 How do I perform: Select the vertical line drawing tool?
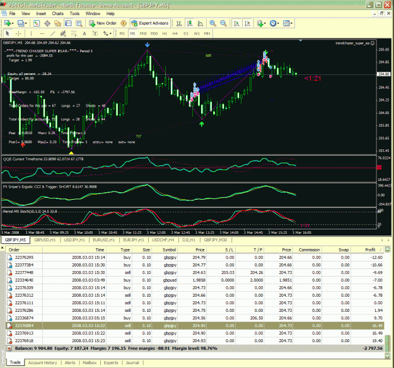tap(31, 33)
